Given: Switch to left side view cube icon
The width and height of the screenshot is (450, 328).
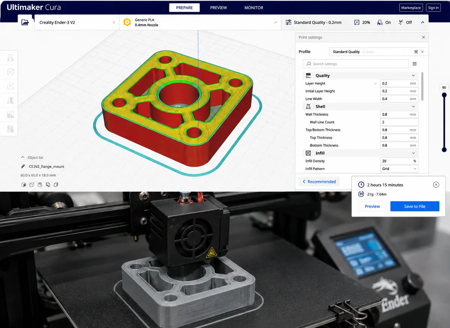Looking at the screenshot, I should point(48,185).
